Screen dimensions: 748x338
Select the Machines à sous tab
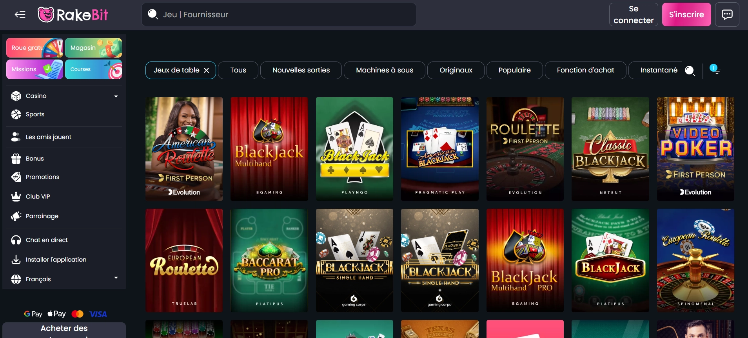[x=385, y=70]
